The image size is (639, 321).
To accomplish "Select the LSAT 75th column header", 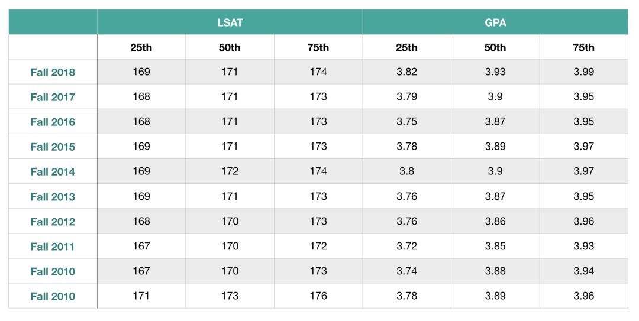I will coord(318,47).
